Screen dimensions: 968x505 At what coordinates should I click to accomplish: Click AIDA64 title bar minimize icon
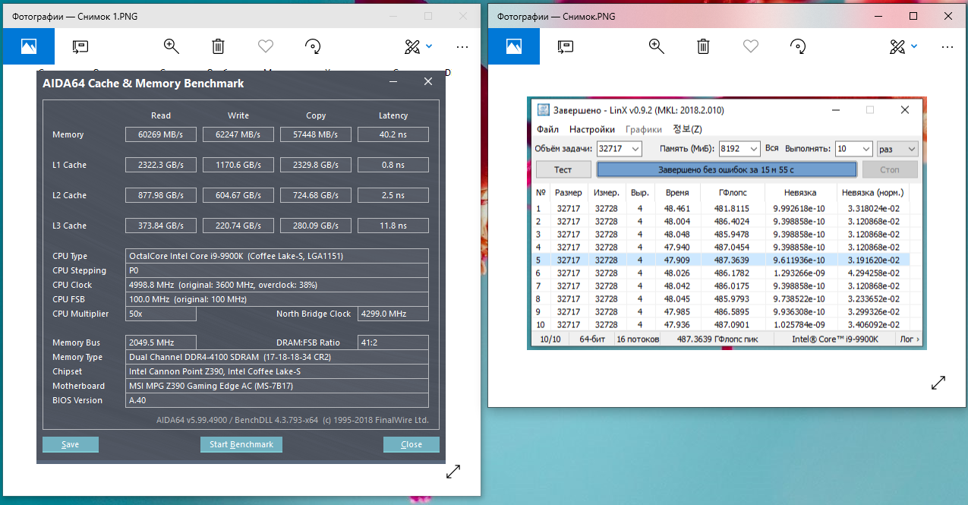pos(394,81)
